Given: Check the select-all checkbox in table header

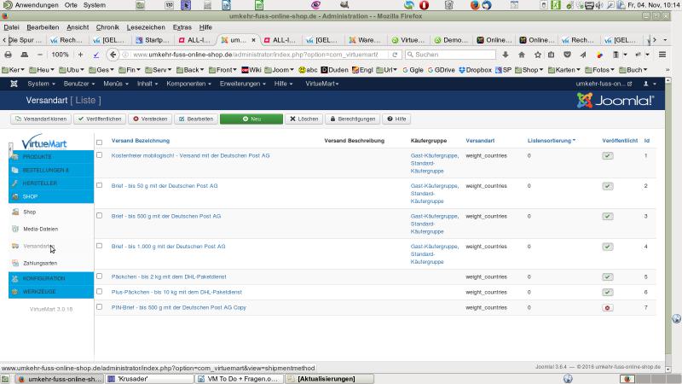Looking at the screenshot, I should point(100,142).
